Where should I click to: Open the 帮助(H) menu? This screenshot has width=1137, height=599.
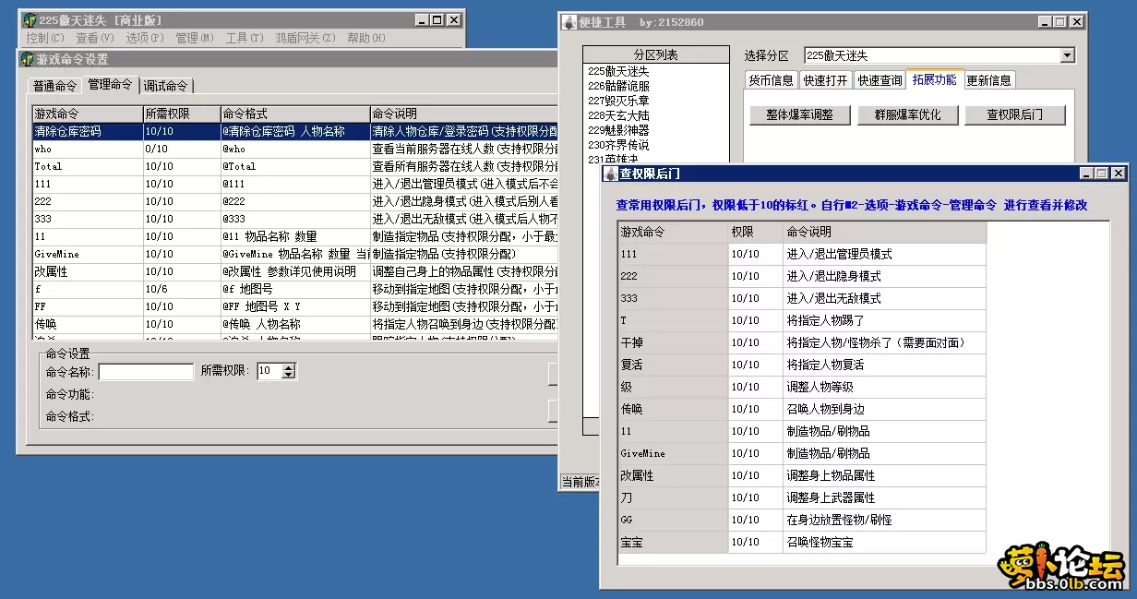click(366, 38)
